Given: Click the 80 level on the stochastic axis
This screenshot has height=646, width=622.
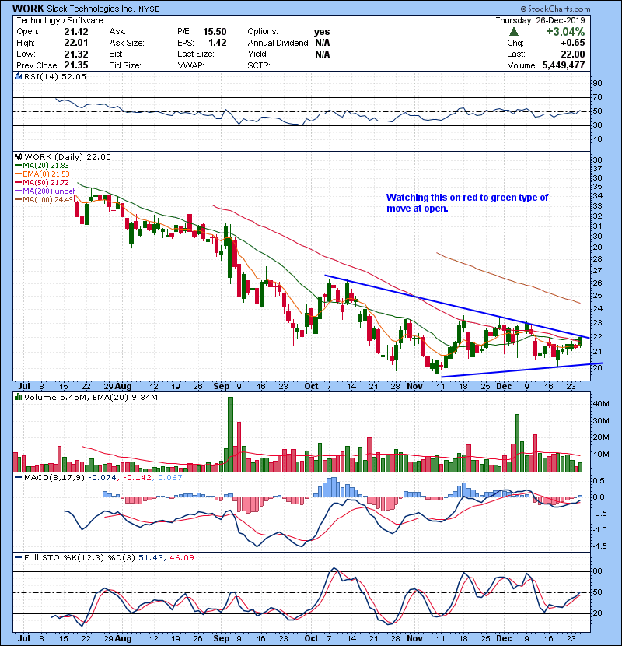Looking at the screenshot, I should coord(597,571).
